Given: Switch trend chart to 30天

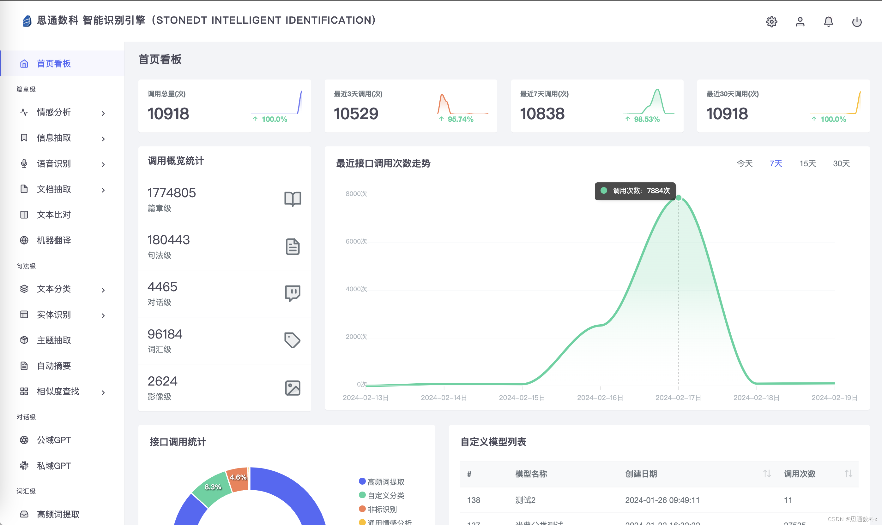Looking at the screenshot, I should click(x=841, y=163).
